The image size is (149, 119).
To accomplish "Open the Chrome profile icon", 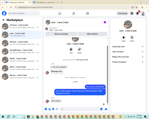I will click(x=142, y=7).
